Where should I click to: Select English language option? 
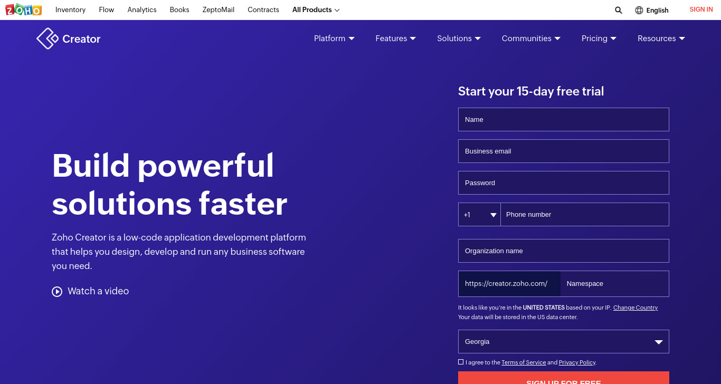pos(657,10)
